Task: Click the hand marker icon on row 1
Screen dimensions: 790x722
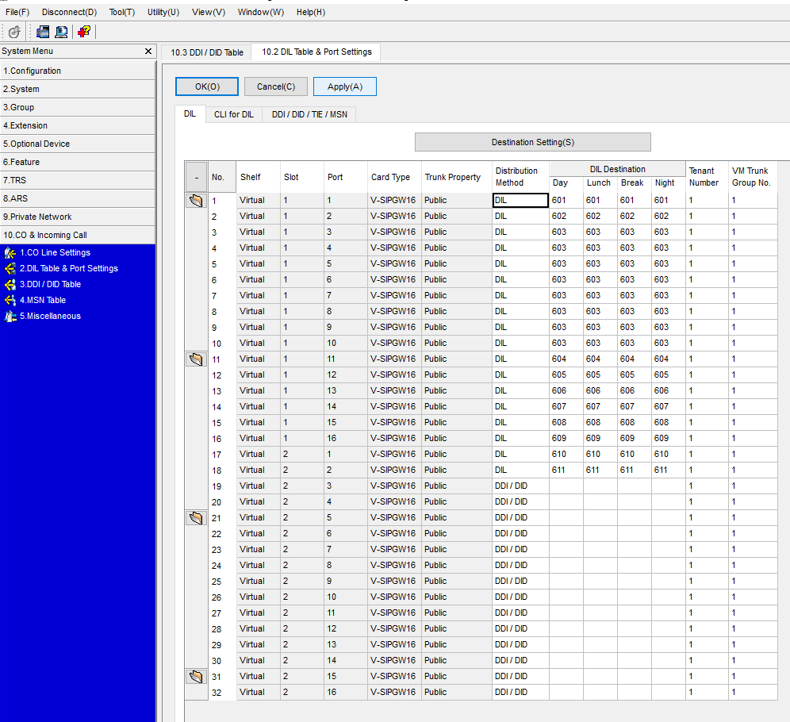Action: point(196,201)
